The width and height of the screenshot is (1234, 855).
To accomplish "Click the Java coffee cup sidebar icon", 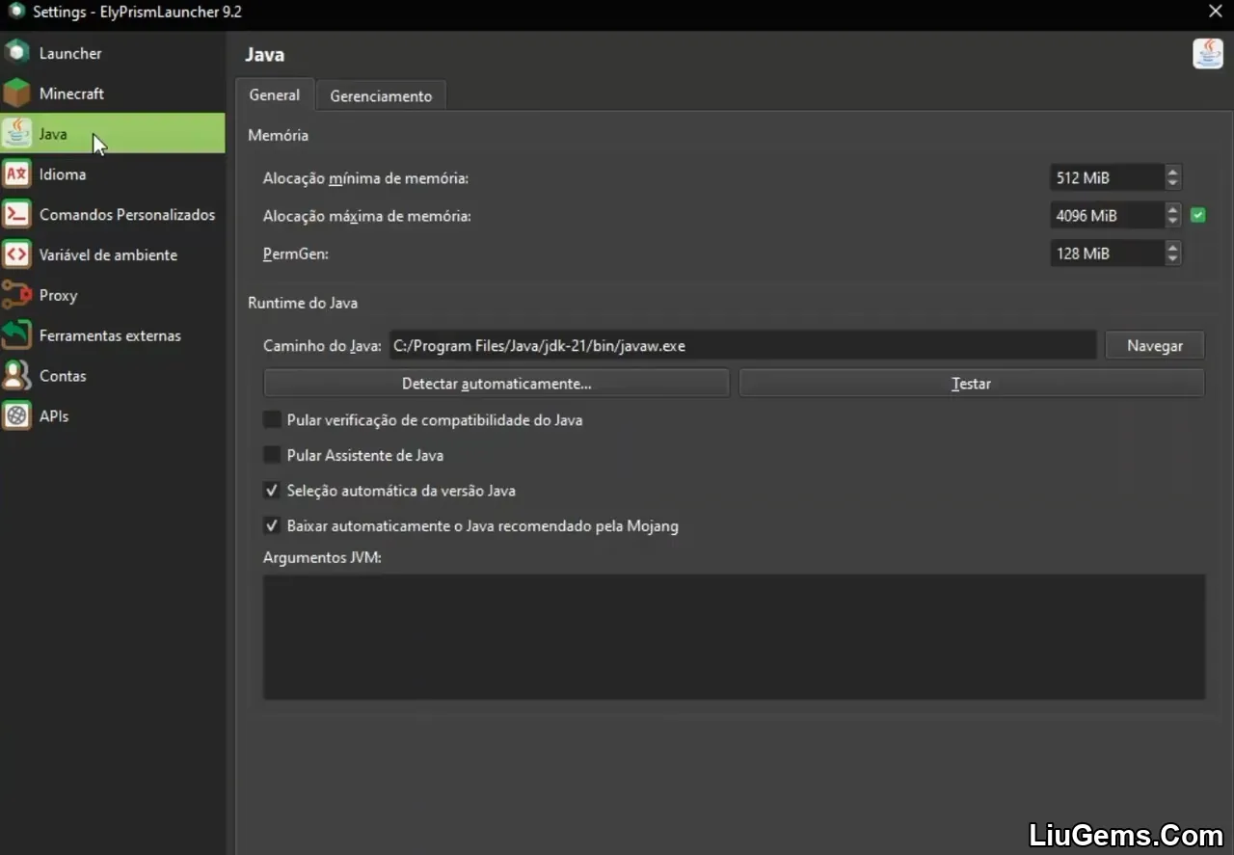I will click(16, 133).
